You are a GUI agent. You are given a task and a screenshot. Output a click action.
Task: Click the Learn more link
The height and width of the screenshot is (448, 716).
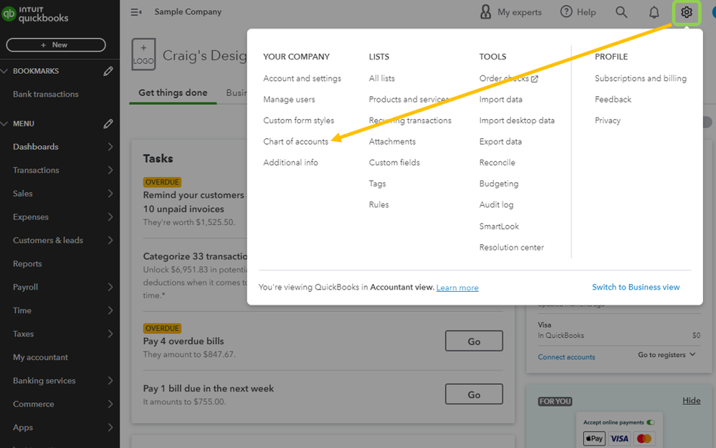coord(457,288)
